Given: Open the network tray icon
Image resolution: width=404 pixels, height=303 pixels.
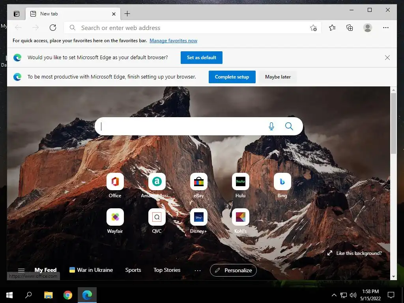Looking at the screenshot, I should 344,295.
